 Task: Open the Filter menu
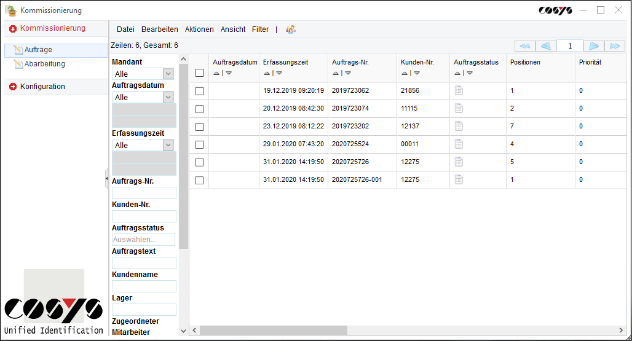click(x=260, y=29)
